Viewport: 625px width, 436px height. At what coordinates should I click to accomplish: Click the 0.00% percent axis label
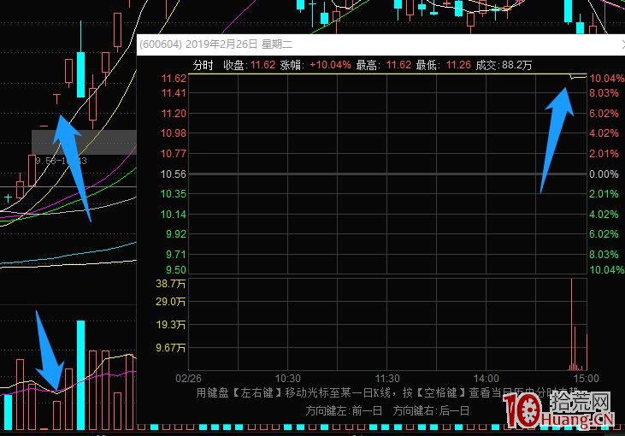(604, 174)
